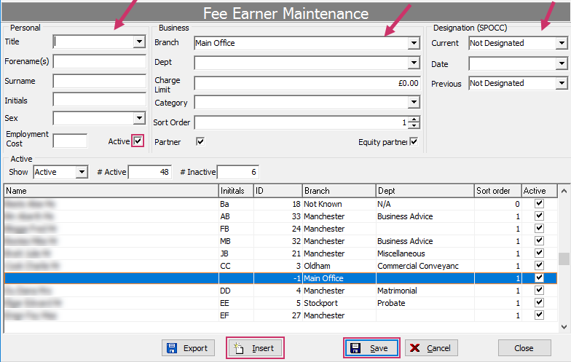Click the # Active count field showing 48

tap(150, 172)
